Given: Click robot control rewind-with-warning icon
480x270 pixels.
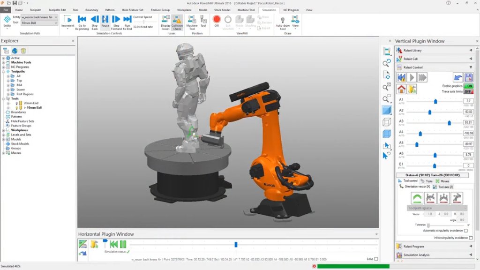Looking at the screenshot, I should (x=401, y=77).
